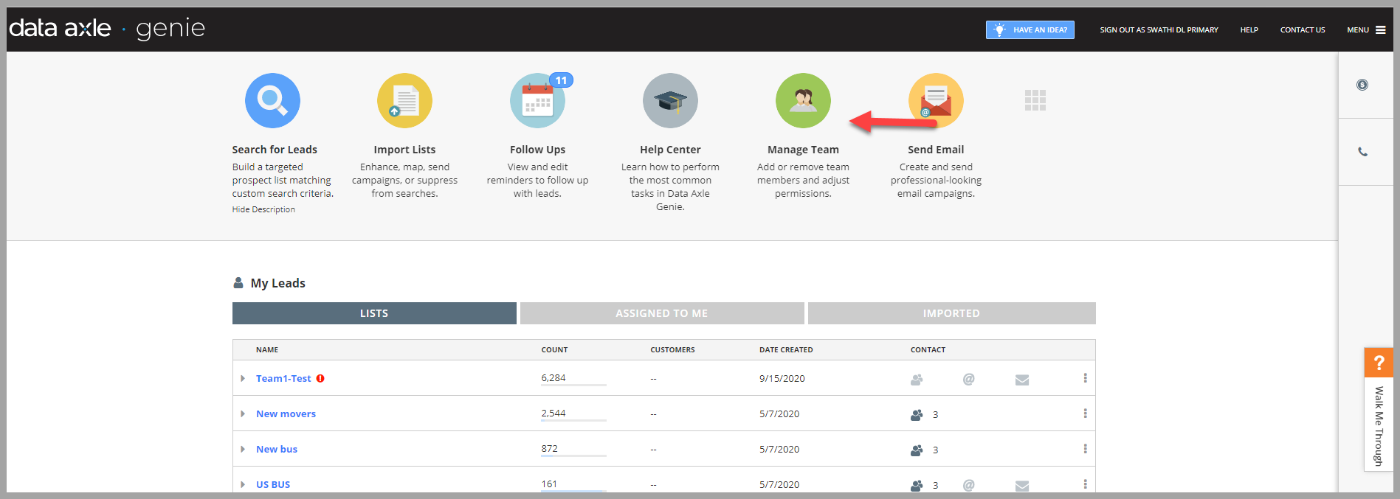Click the US BUS @ email icon
The height and width of the screenshot is (499, 1400).
969,485
